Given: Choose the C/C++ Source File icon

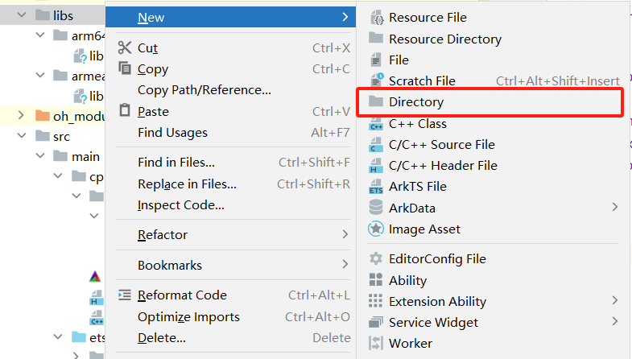Looking at the screenshot, I should tap(376, 145).
